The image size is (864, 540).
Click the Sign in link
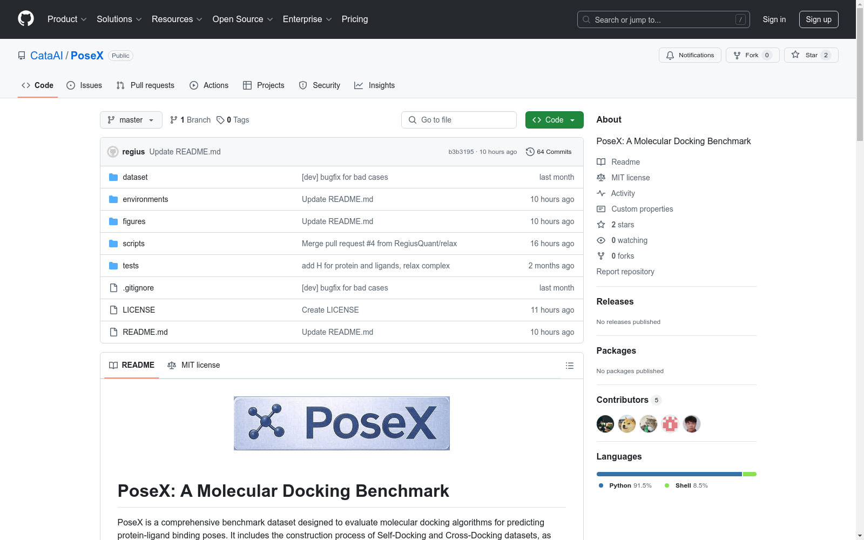coord(774,19)
